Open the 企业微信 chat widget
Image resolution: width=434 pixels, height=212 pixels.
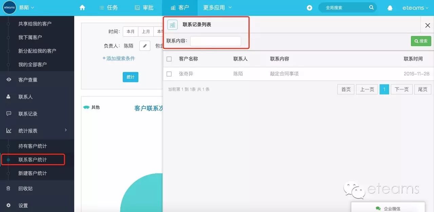pos(388,207)
